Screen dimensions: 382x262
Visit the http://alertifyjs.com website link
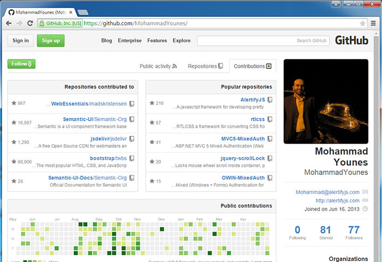pyautogui.click(x=337, y=200)
